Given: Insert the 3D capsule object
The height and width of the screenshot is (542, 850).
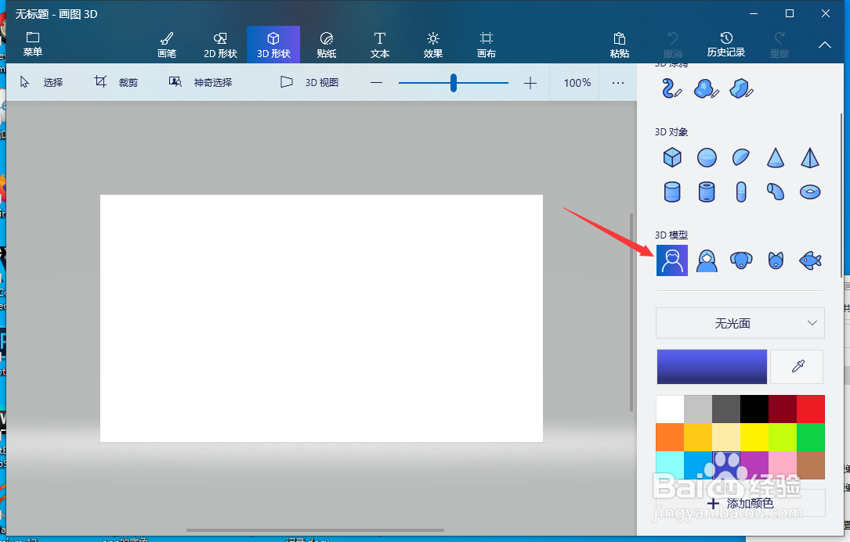Looking at the screenshot, I should pyautogui.click(x=741, y=192).
